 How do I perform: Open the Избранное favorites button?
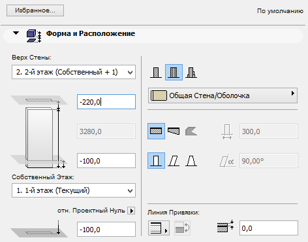(35, 10)
